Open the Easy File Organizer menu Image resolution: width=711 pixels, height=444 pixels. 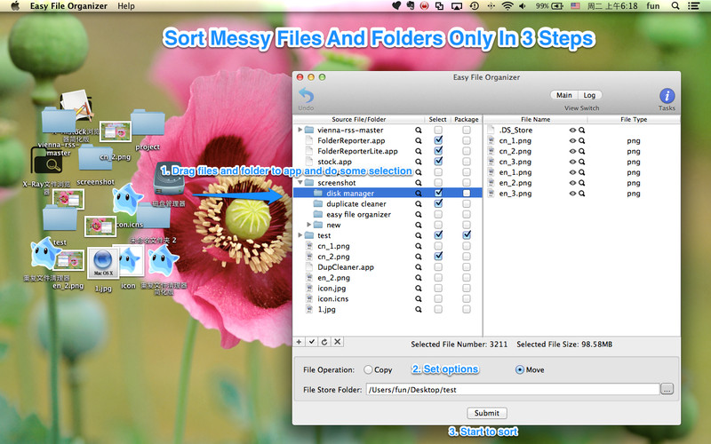coord(68,6)
